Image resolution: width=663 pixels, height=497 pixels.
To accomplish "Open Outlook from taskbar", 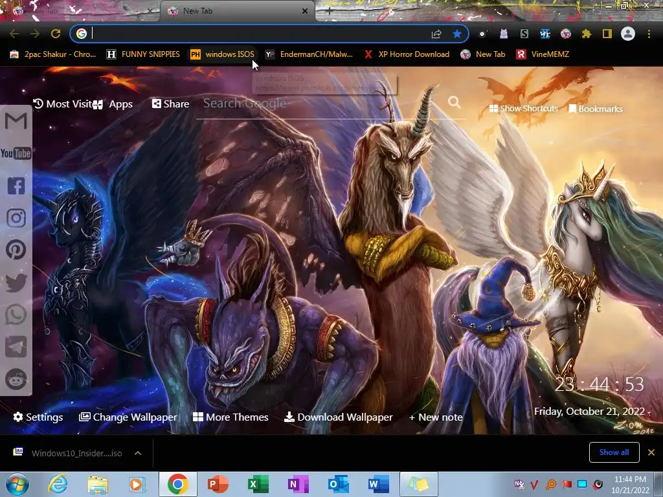I will click(x=338, y=484).
